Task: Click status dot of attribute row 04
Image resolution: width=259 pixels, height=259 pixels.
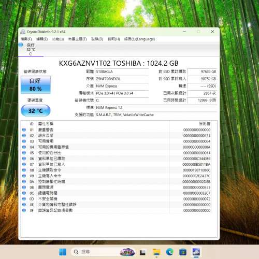Action: coord(24,147)
